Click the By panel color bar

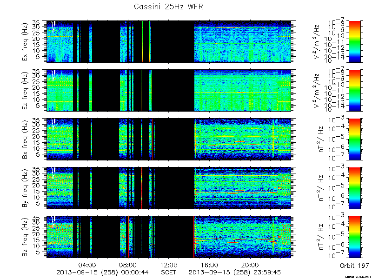pyautogui.click(x=354, y=188)
